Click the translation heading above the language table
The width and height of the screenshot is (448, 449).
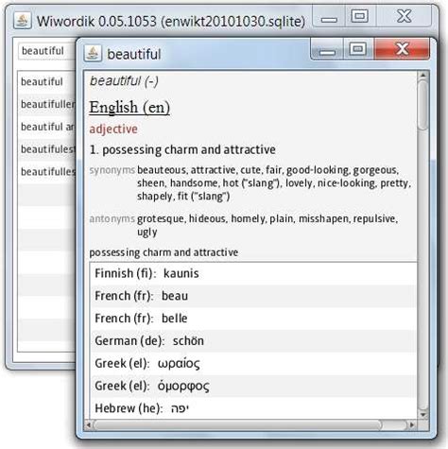pos(164,252)
